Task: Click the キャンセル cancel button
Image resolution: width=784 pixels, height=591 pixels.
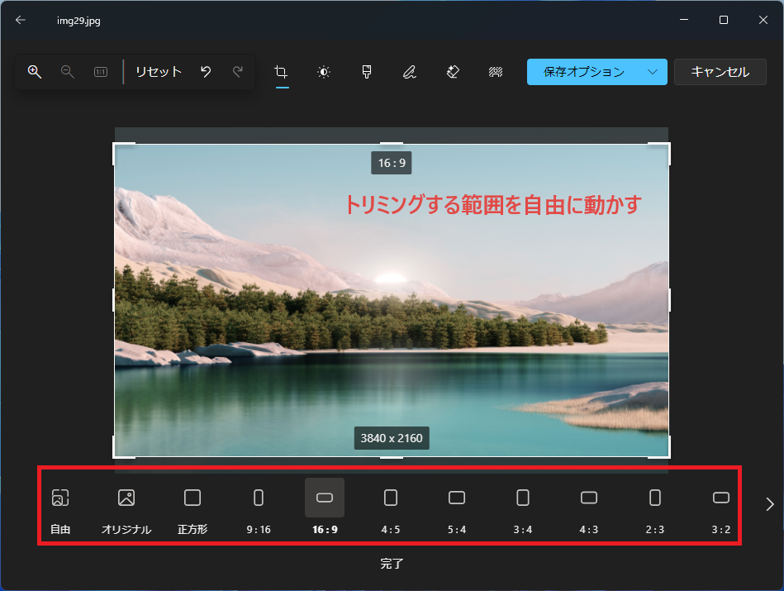Action: (720, 72)
